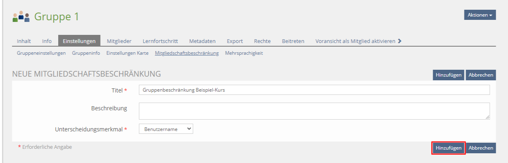Open the Lernfortschritt tab
508x163 pixels.
(x=160, y=41)
